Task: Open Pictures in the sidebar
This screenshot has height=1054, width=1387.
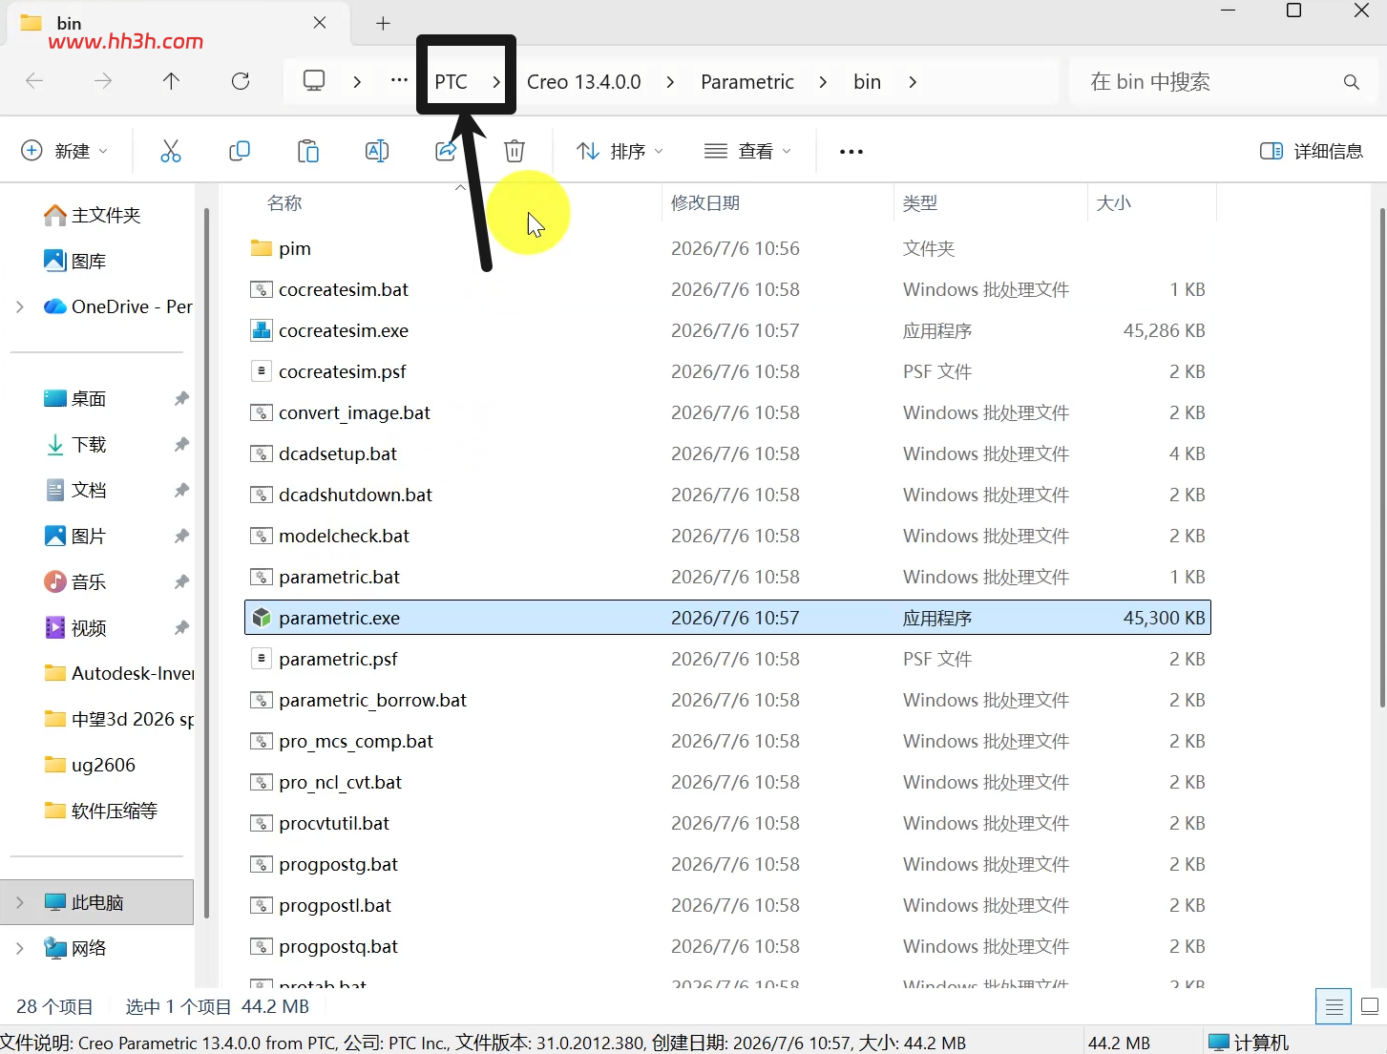Action: [75, 536]
